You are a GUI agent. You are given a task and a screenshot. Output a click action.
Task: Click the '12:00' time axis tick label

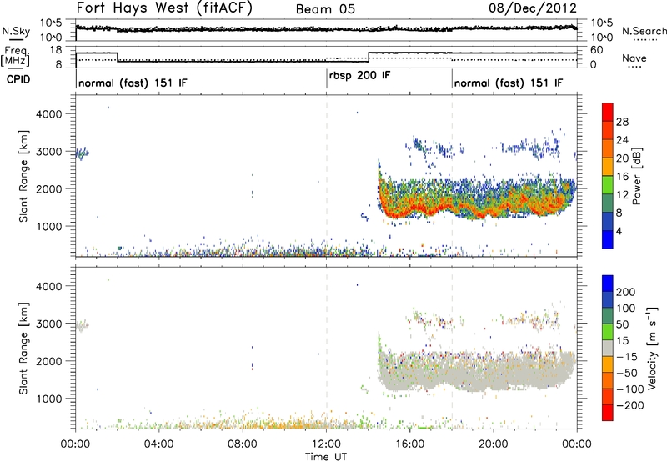[x=326, y=444]
